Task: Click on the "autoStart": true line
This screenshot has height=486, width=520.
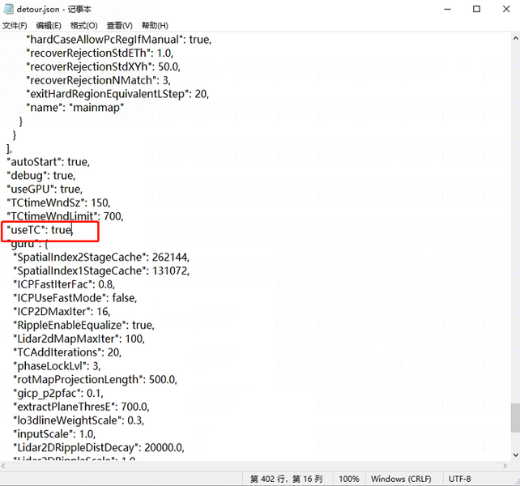Action: [47, 162]
